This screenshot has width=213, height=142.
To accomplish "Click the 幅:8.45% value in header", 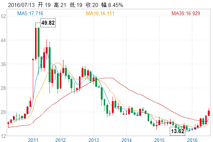I will pyautogui.click(x=112, y=5).
